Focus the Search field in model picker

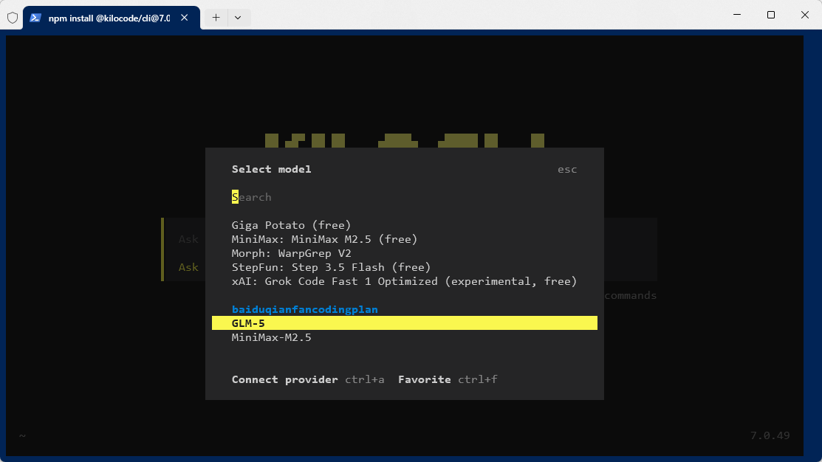[x=295, y=197]
